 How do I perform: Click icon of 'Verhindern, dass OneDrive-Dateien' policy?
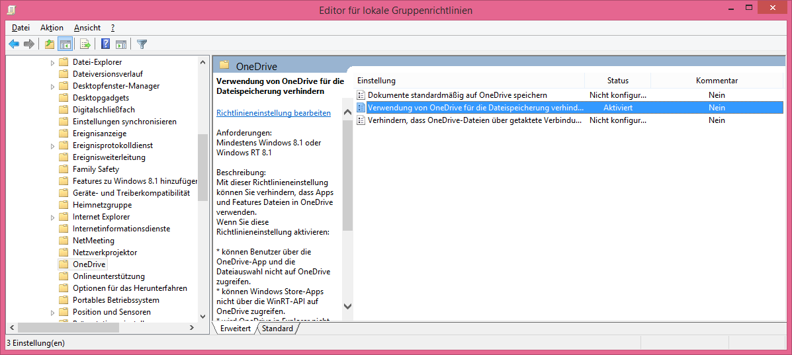click(361, 120)
